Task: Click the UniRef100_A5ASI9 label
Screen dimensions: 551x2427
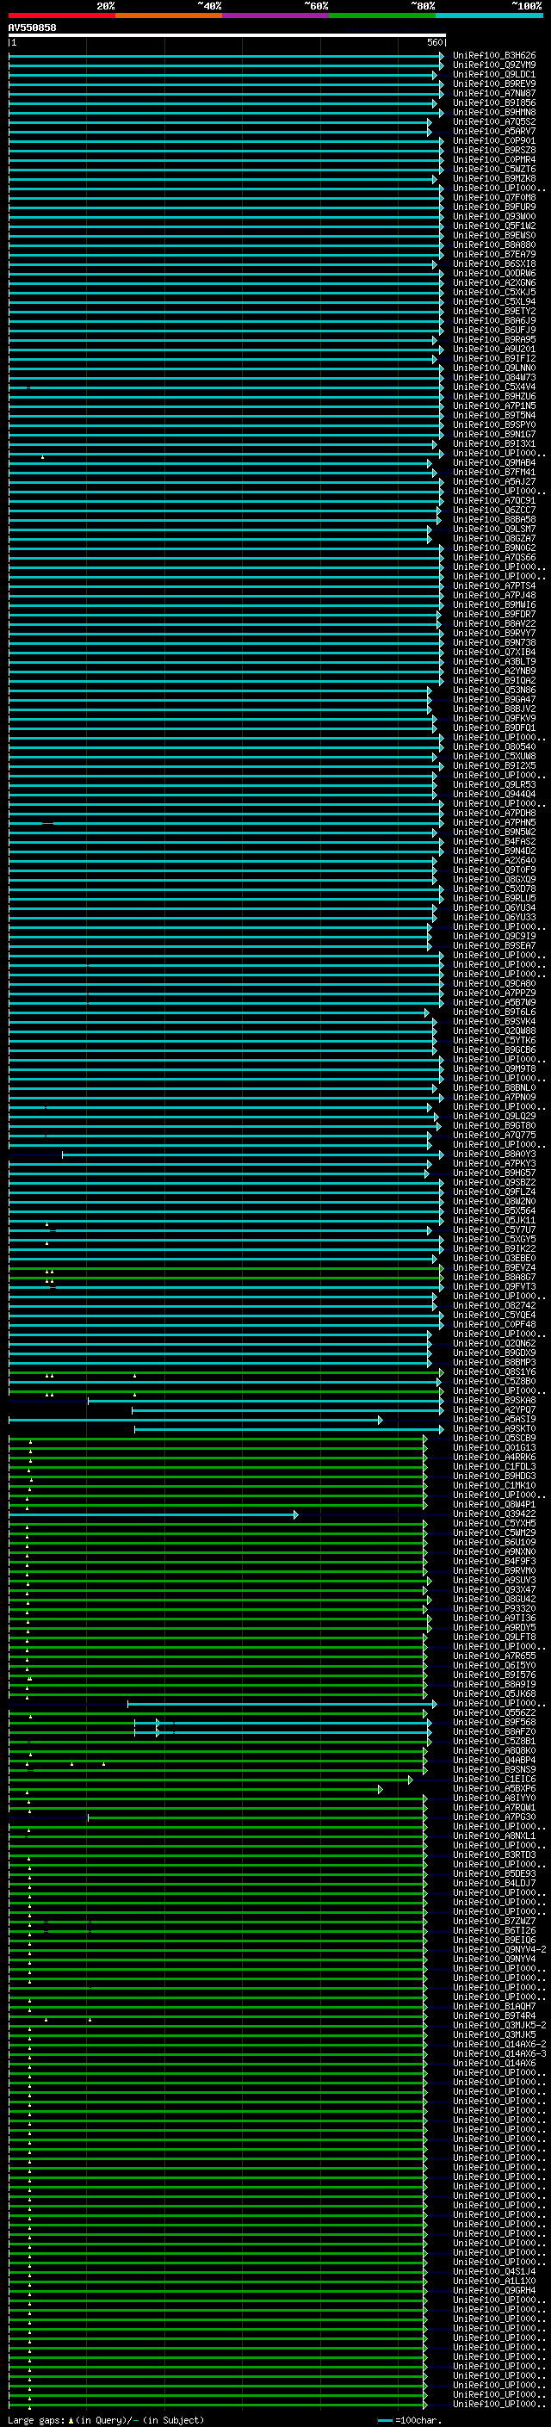Action: (x=494, y=1419)
